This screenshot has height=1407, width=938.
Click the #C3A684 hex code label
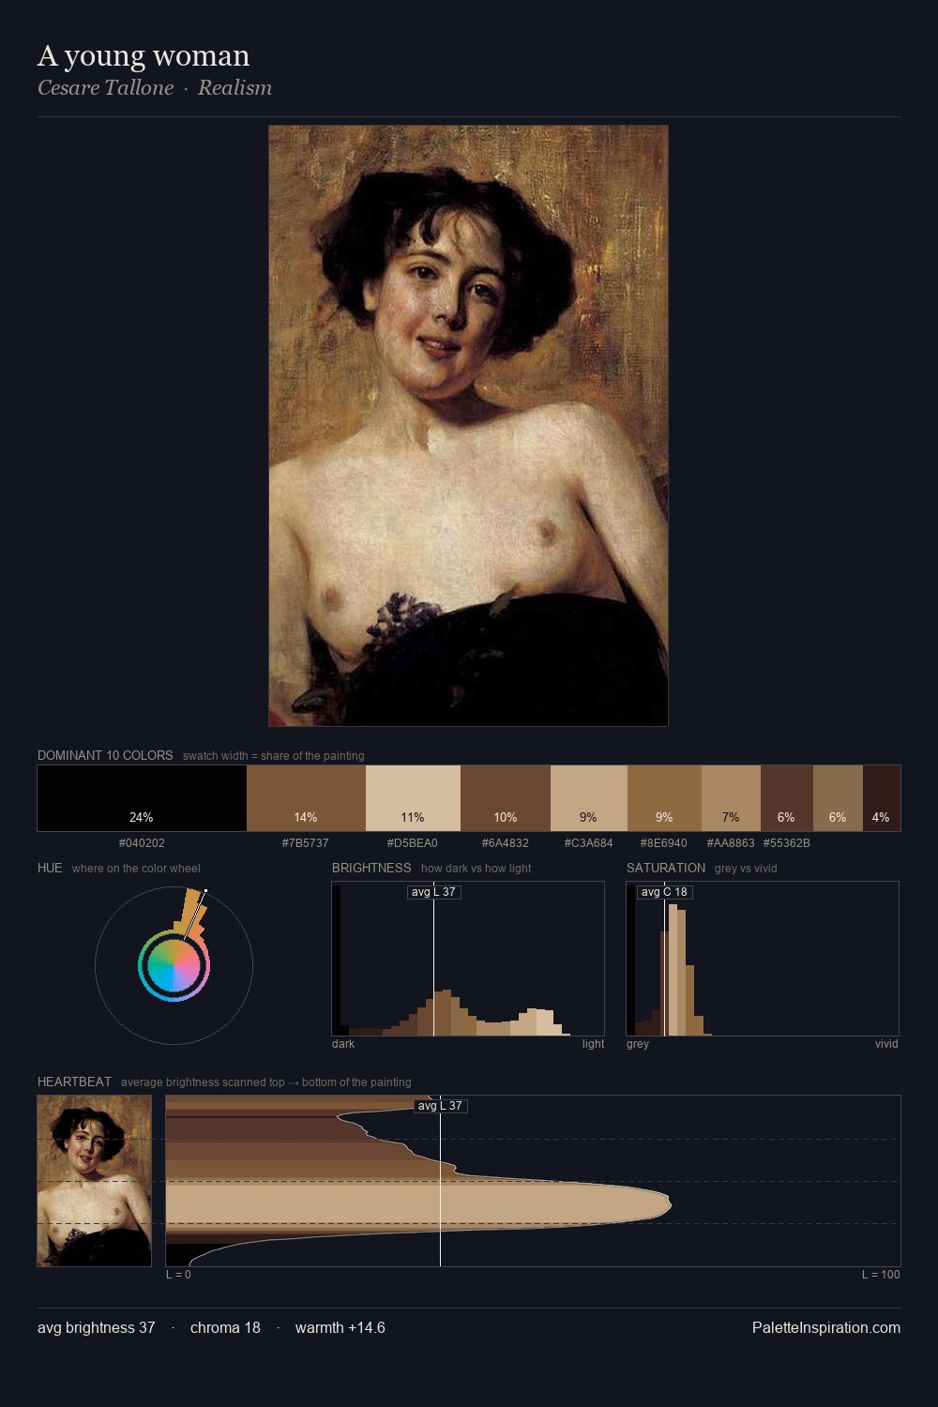[589, 843]
